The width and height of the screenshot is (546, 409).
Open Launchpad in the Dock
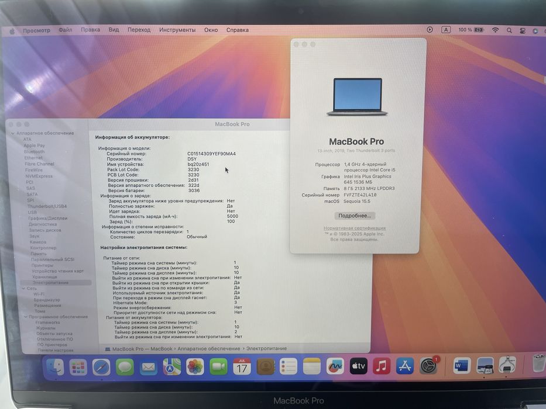(x=78, y=367)
